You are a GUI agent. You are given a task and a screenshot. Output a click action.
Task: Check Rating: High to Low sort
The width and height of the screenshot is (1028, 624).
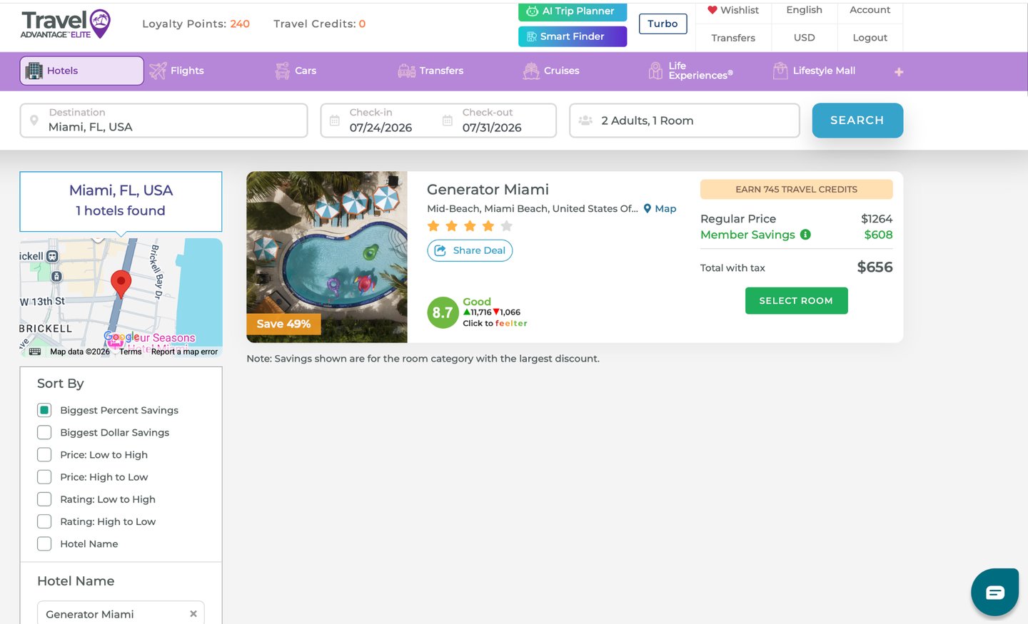coord(44,521)
